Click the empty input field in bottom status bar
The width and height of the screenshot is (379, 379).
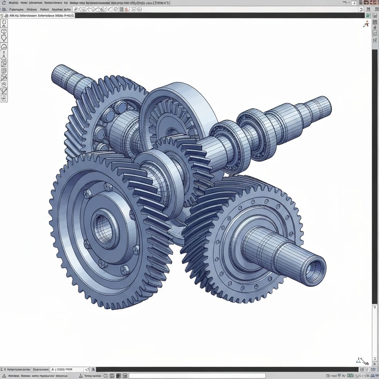(x=197, y=376)
